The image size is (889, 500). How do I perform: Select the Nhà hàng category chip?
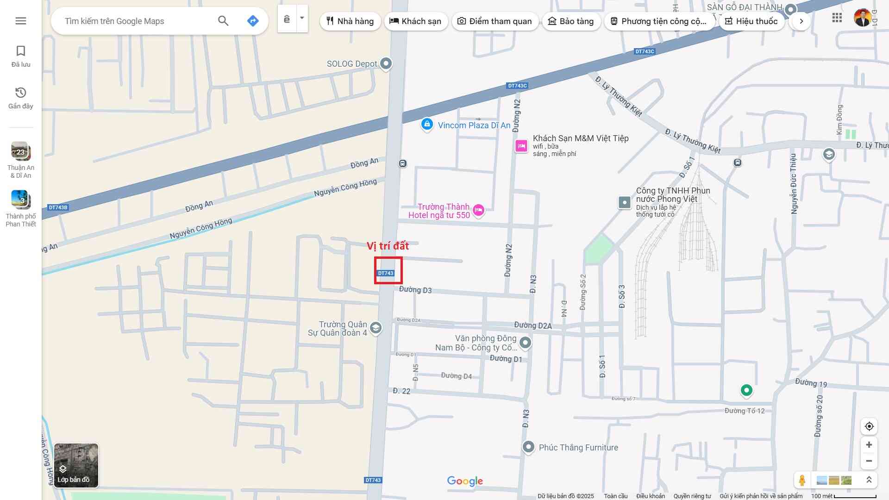click(x=350, y=21)
